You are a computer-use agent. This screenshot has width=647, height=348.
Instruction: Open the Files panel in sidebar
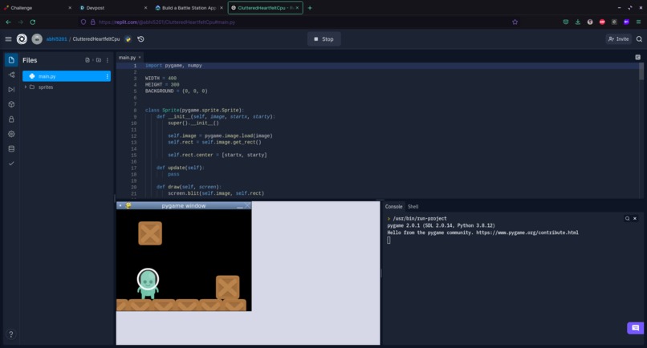click(x=11, y=60)
